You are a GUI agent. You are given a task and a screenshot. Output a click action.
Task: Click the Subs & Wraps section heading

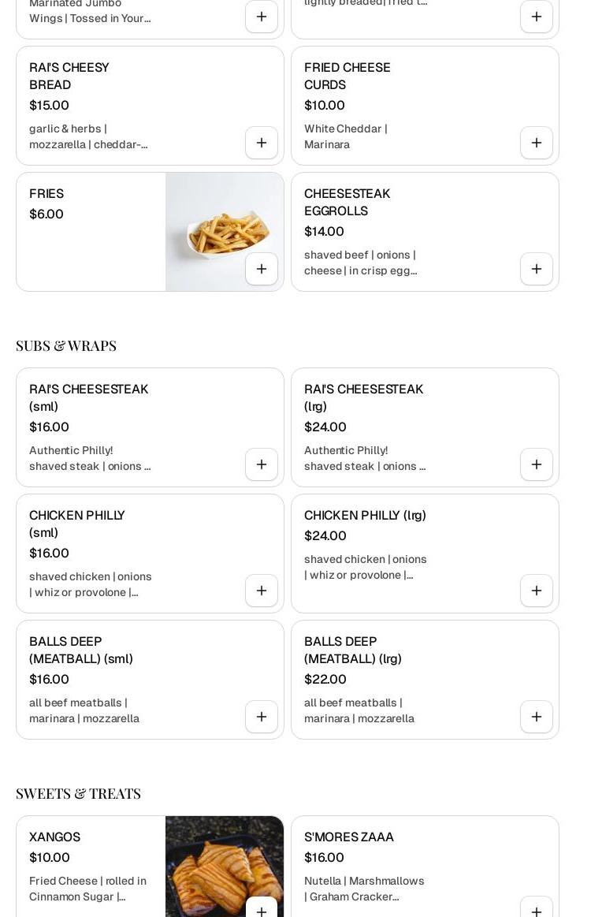[66, 345]
